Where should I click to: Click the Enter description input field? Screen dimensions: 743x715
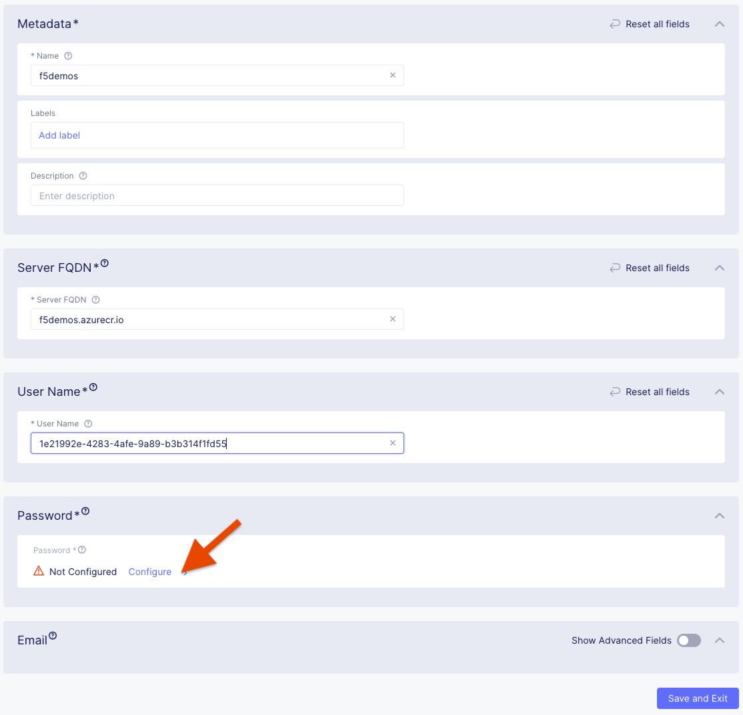pos(217,196)
